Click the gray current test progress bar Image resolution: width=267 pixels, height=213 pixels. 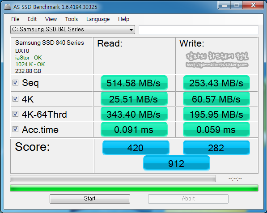point(113,179)
